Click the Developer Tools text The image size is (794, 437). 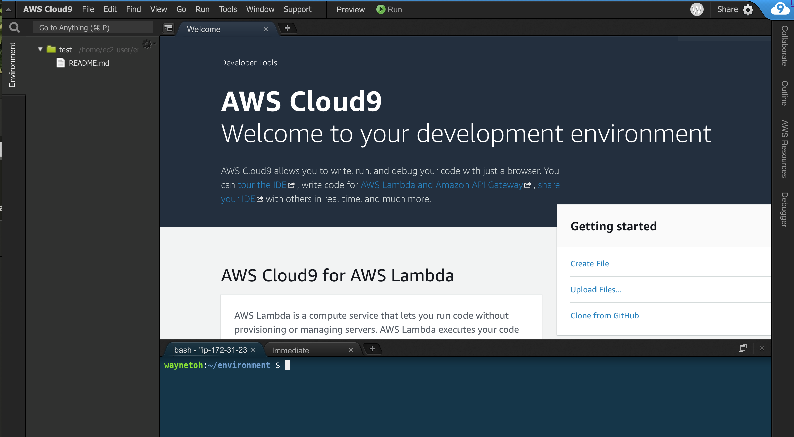point(249,63)
